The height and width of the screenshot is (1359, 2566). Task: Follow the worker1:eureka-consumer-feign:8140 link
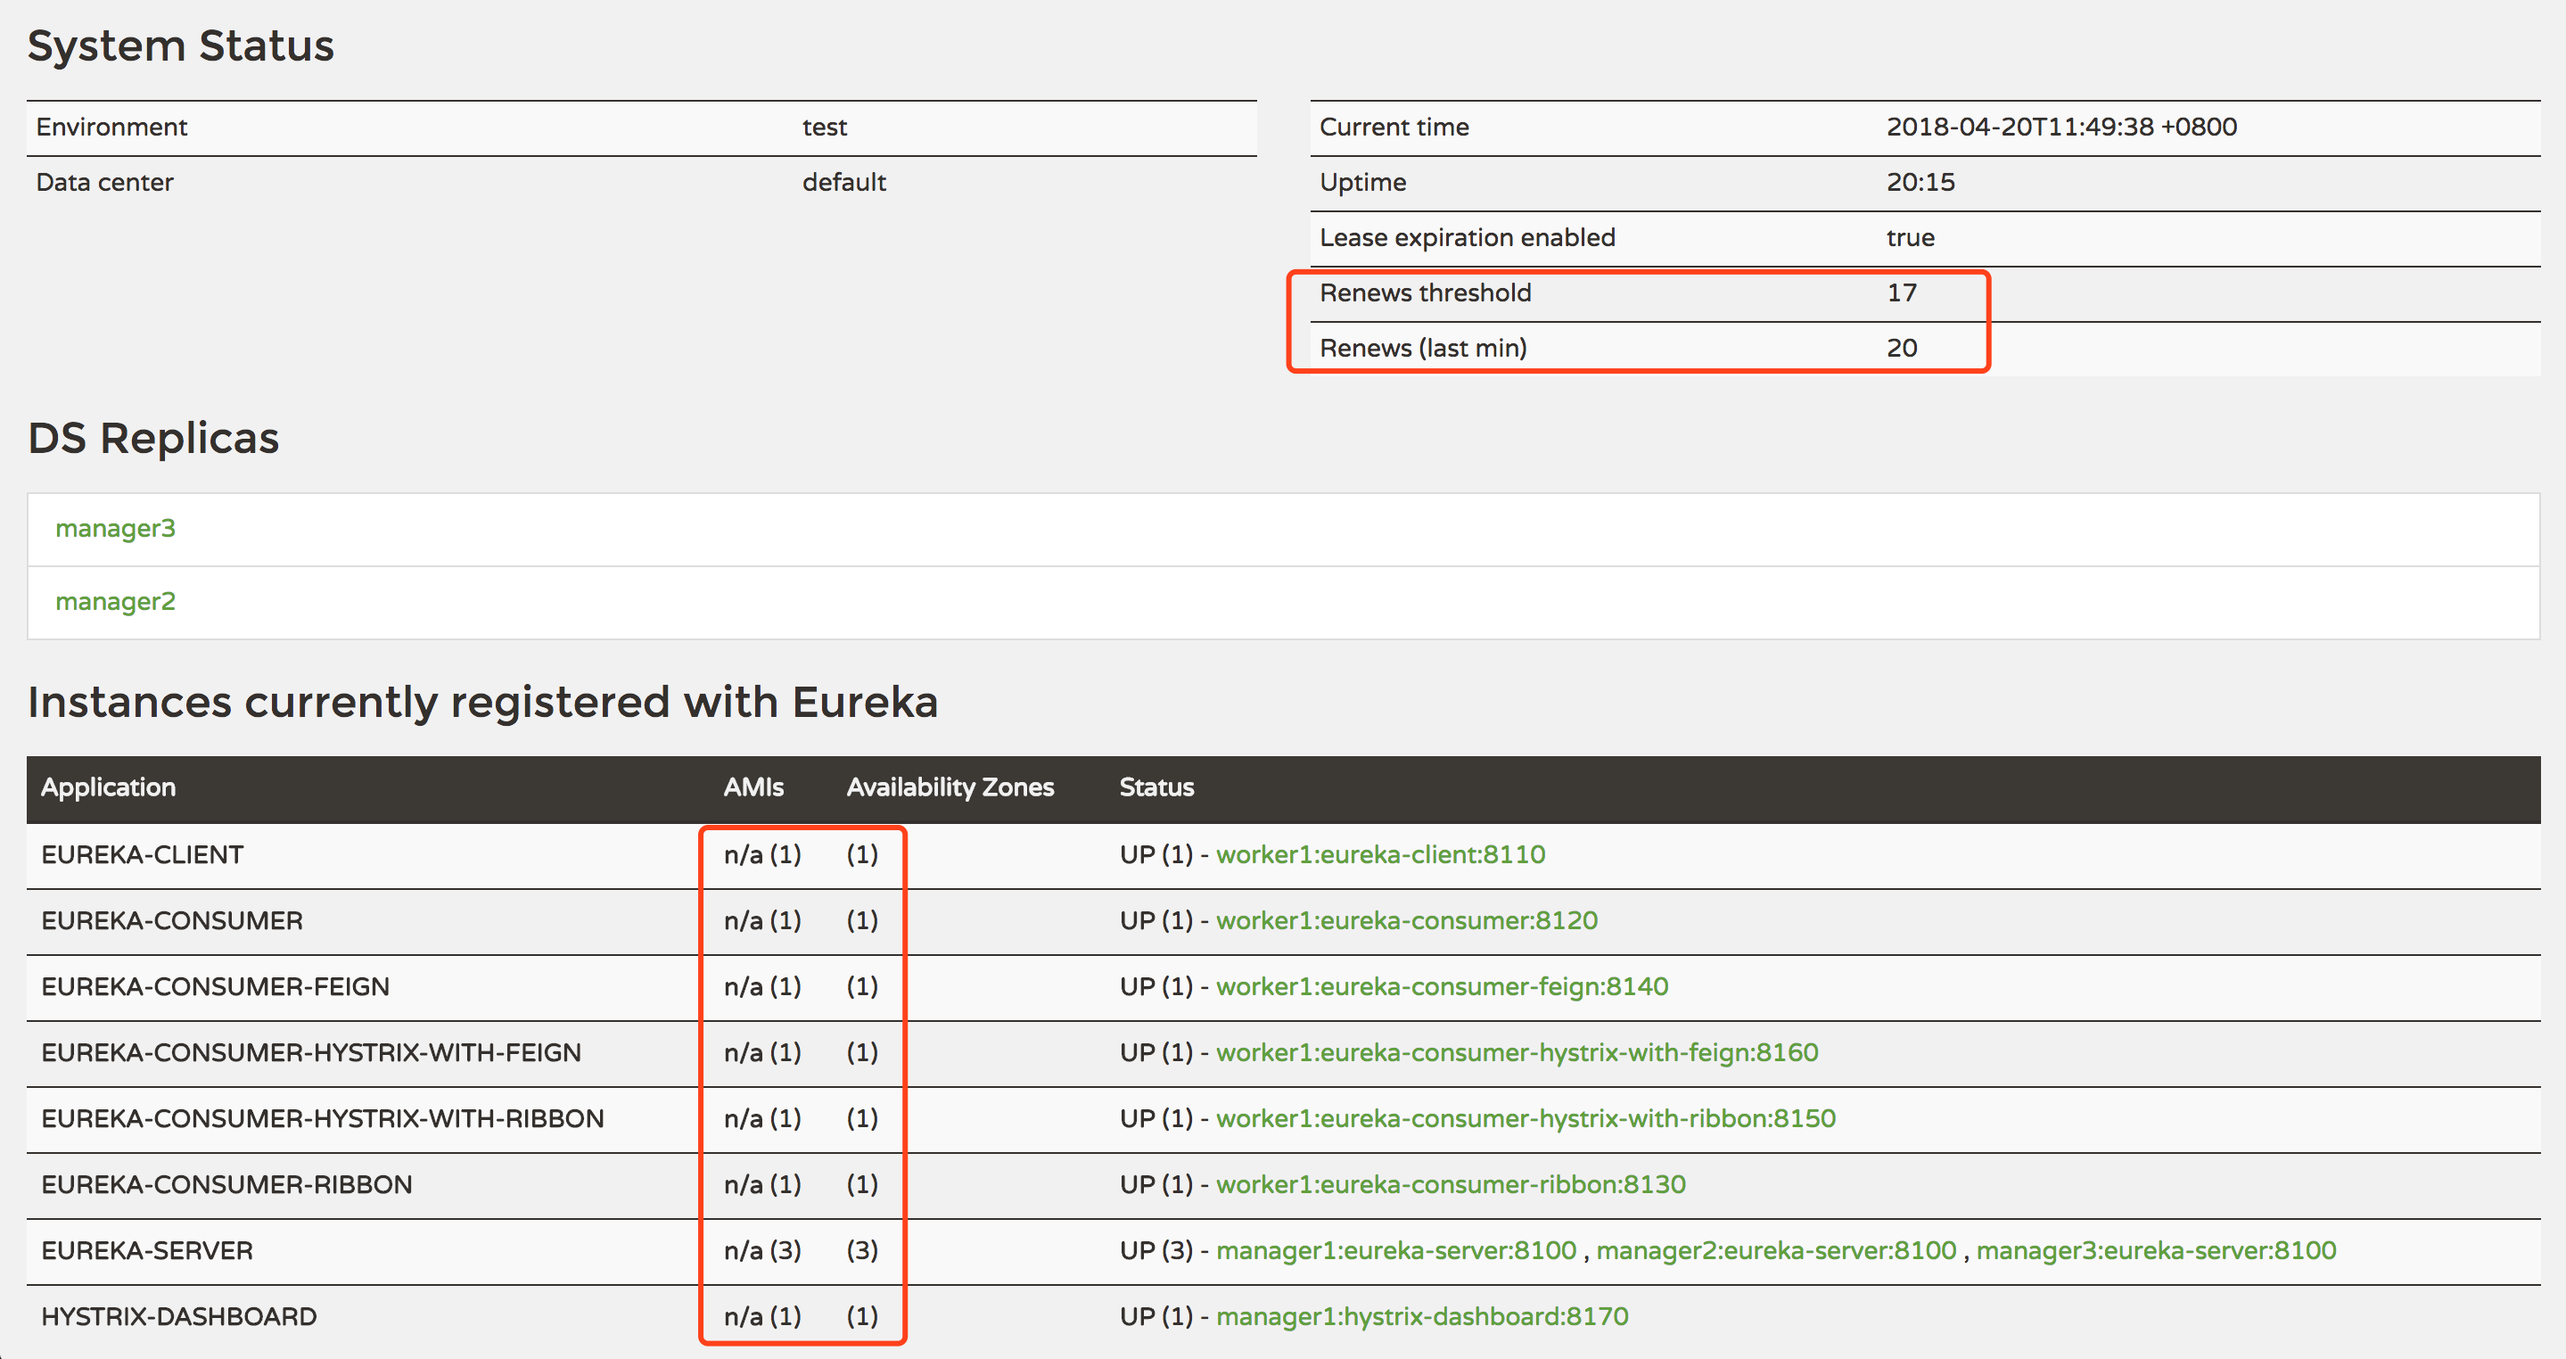pos(1442,986)
